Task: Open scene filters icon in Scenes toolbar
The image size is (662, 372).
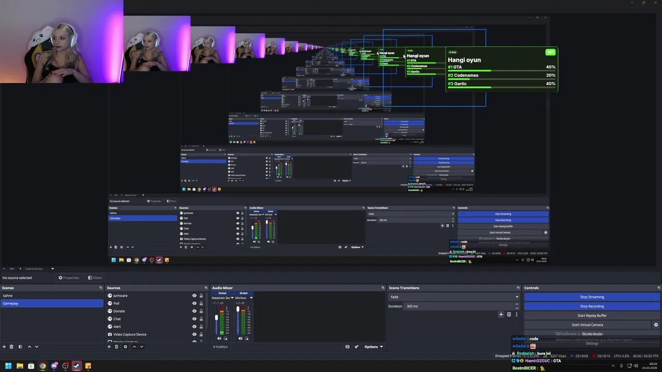Action: 20,347
